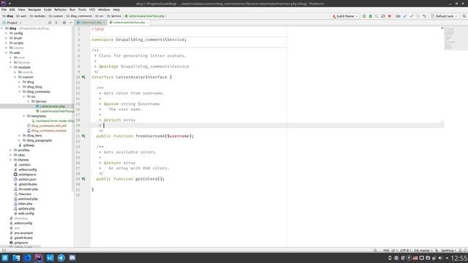This screenshot has height=263, width=468.
Task: Expand the drush folder
Action: coord(7,38)
